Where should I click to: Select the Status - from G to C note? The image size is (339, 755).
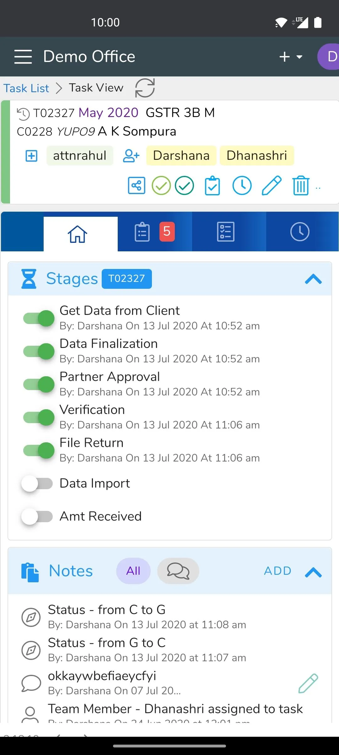[x=107, y=643]
